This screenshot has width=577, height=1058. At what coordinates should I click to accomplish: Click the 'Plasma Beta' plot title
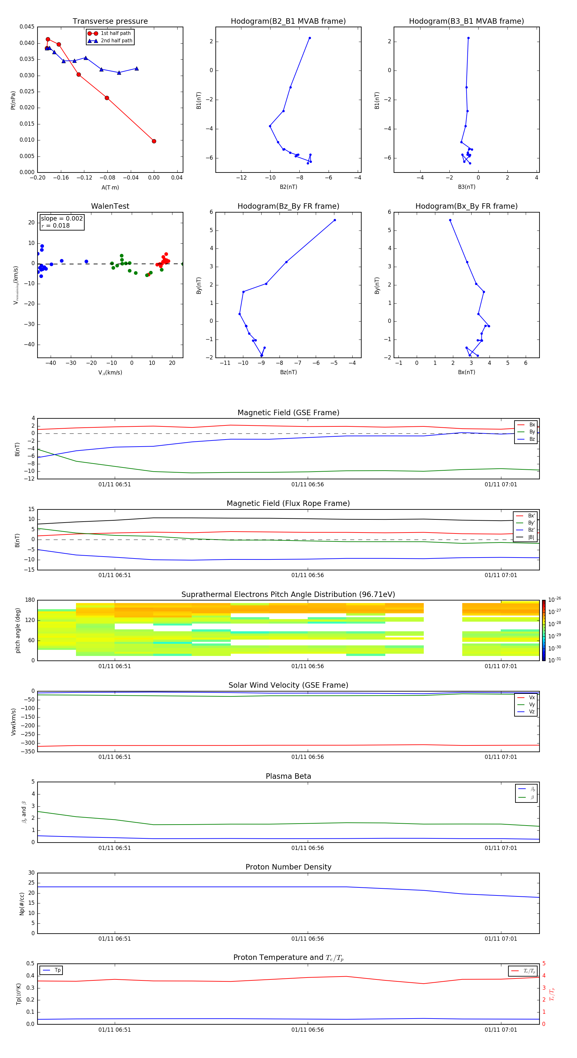pyautogui.click(x=288, y=776)
